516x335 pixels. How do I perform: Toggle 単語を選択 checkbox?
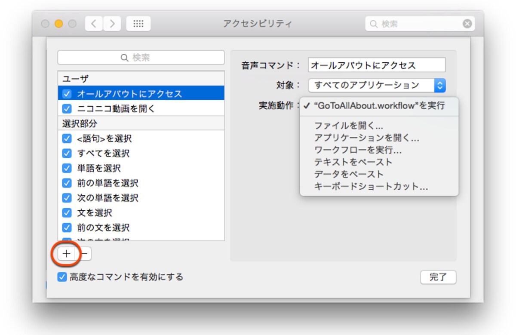[67, 168]
